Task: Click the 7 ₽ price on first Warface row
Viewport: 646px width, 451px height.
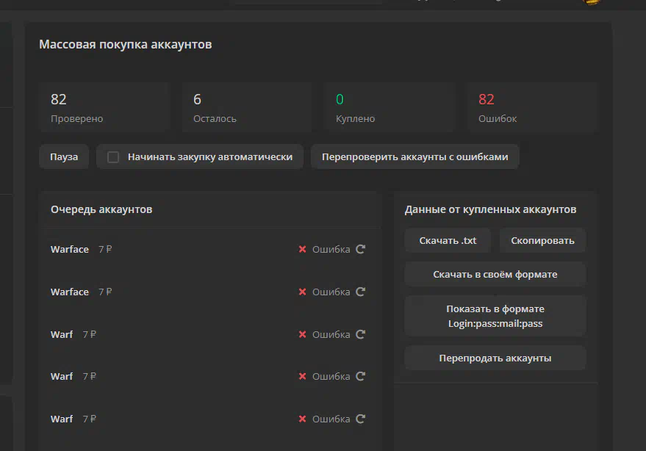Action: click(105, 249)
